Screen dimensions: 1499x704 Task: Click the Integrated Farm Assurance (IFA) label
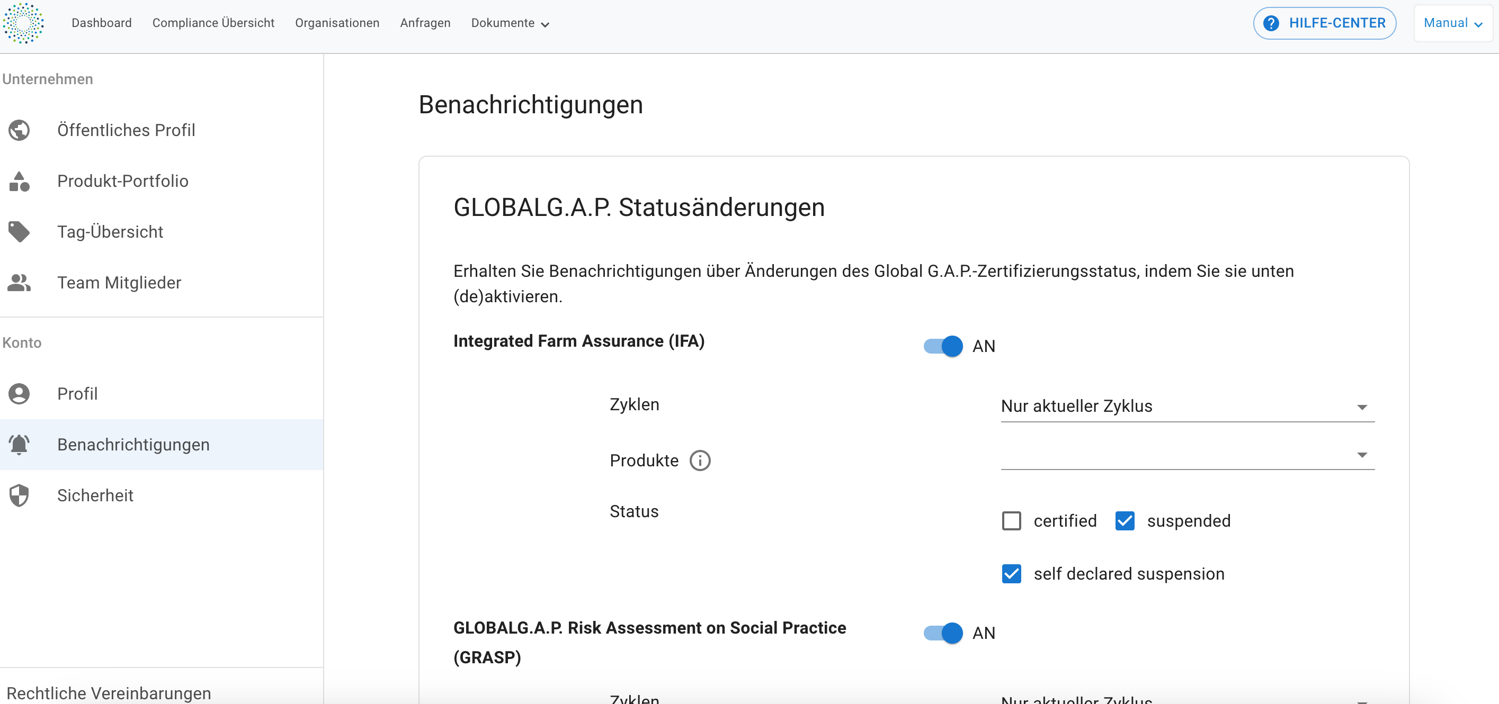pyautogui.click(x=579, y=341)
